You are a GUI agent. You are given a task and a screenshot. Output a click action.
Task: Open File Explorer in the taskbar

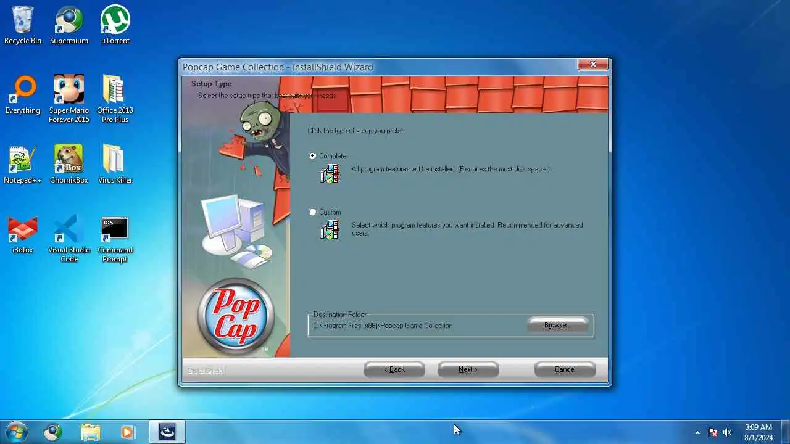click(90, 432)
